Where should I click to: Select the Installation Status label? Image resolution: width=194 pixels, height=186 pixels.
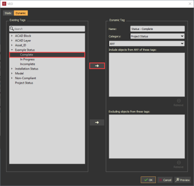tap(27, 69)
